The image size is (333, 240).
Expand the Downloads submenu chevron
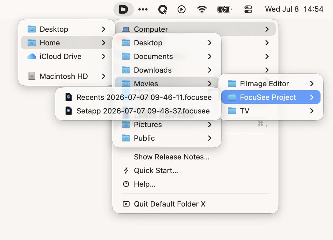(210, 70)
